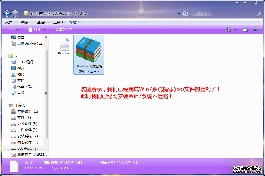Click the back navigation arrow
Screen dimensions: 265x176
(6, 13)
